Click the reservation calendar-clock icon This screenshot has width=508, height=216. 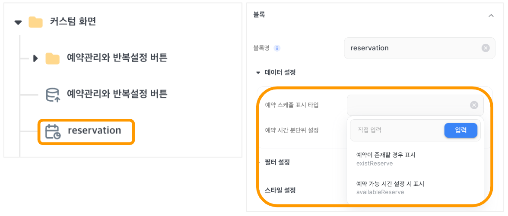click(x=53, y=131)
